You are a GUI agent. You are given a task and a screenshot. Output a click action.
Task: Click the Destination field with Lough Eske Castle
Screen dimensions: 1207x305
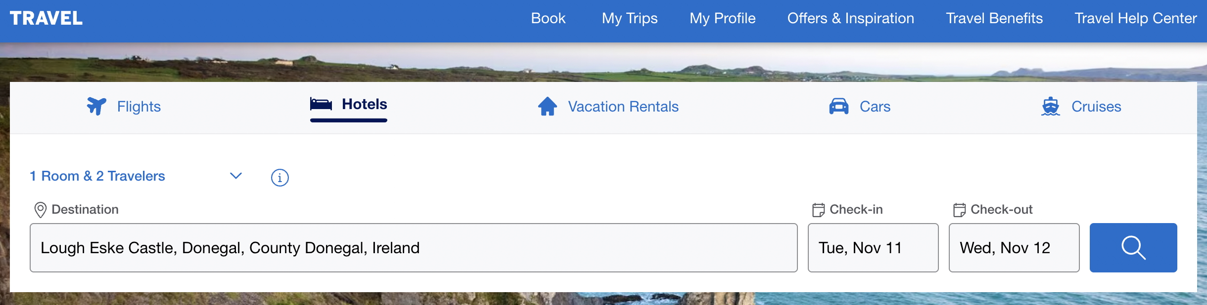pyautogui.click(x=413, y=248)
